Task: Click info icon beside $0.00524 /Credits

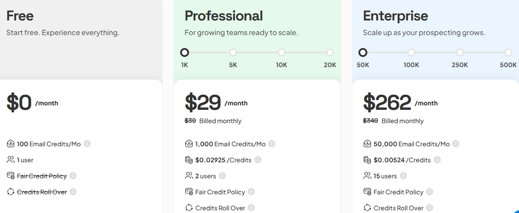Action: coord(437,160)
